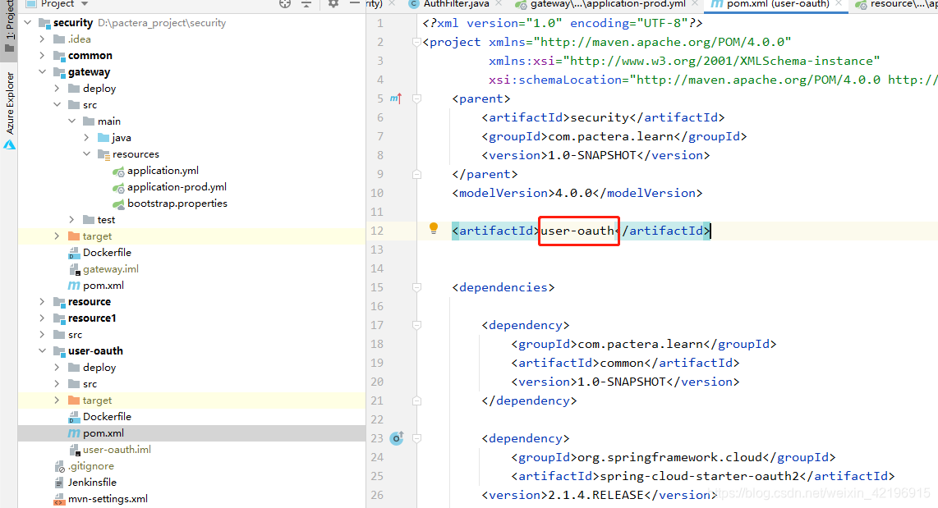Close the AuthFilter.java tab
The width and height of the screenshot is (938, 508).
(x=499, y=4)
